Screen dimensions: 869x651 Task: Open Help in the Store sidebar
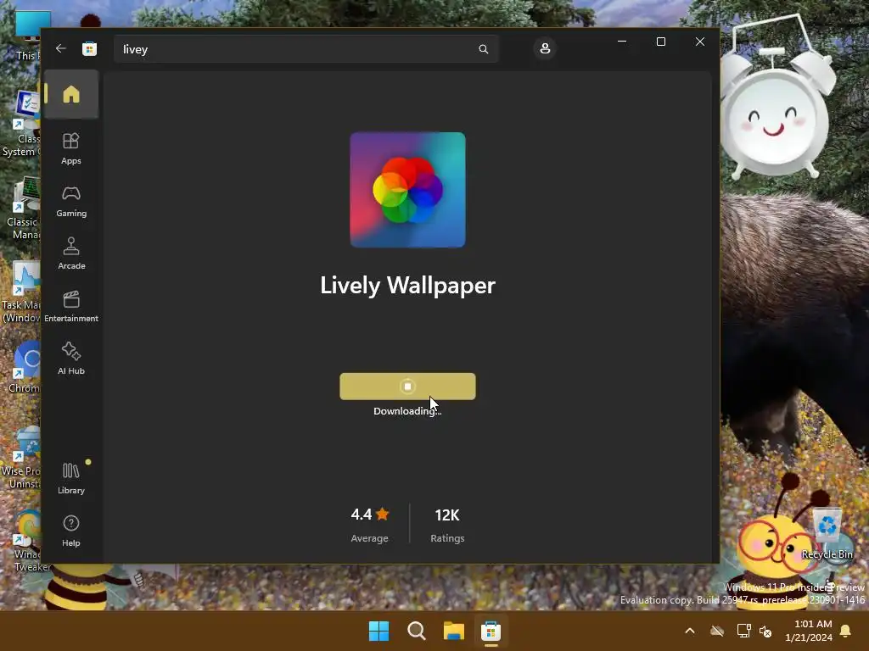pos(71,531)
